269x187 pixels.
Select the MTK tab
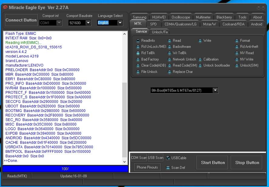138,24
